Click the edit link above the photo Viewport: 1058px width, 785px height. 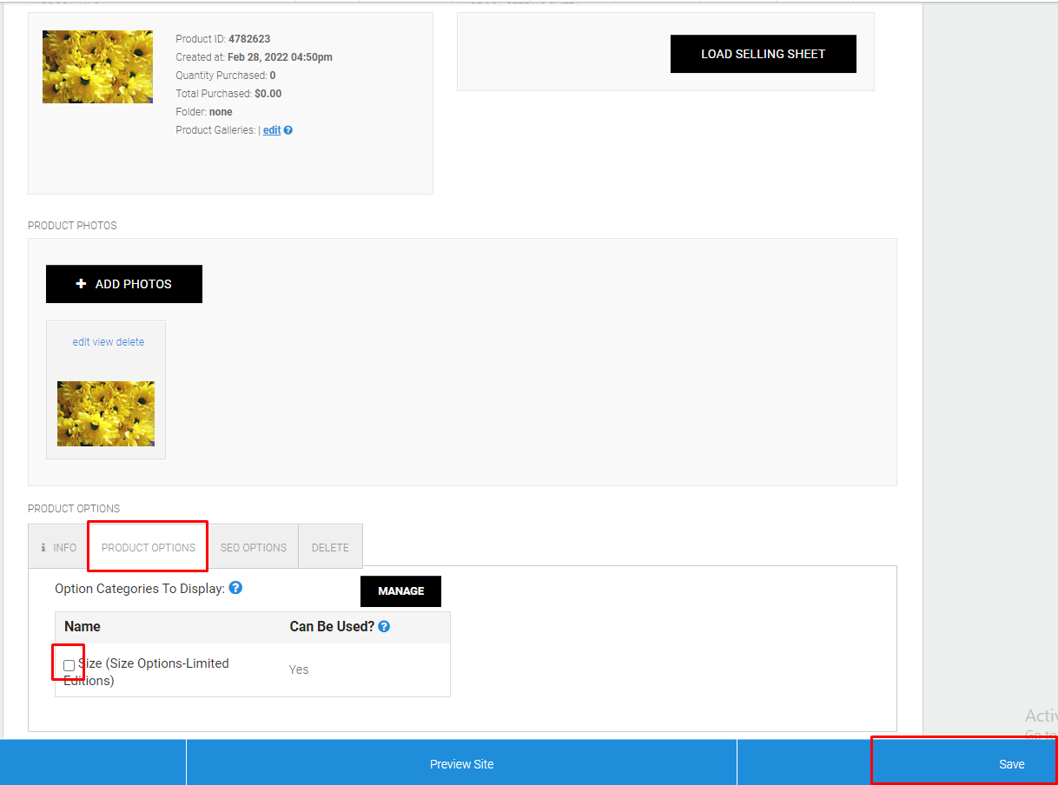pos(81,341)
